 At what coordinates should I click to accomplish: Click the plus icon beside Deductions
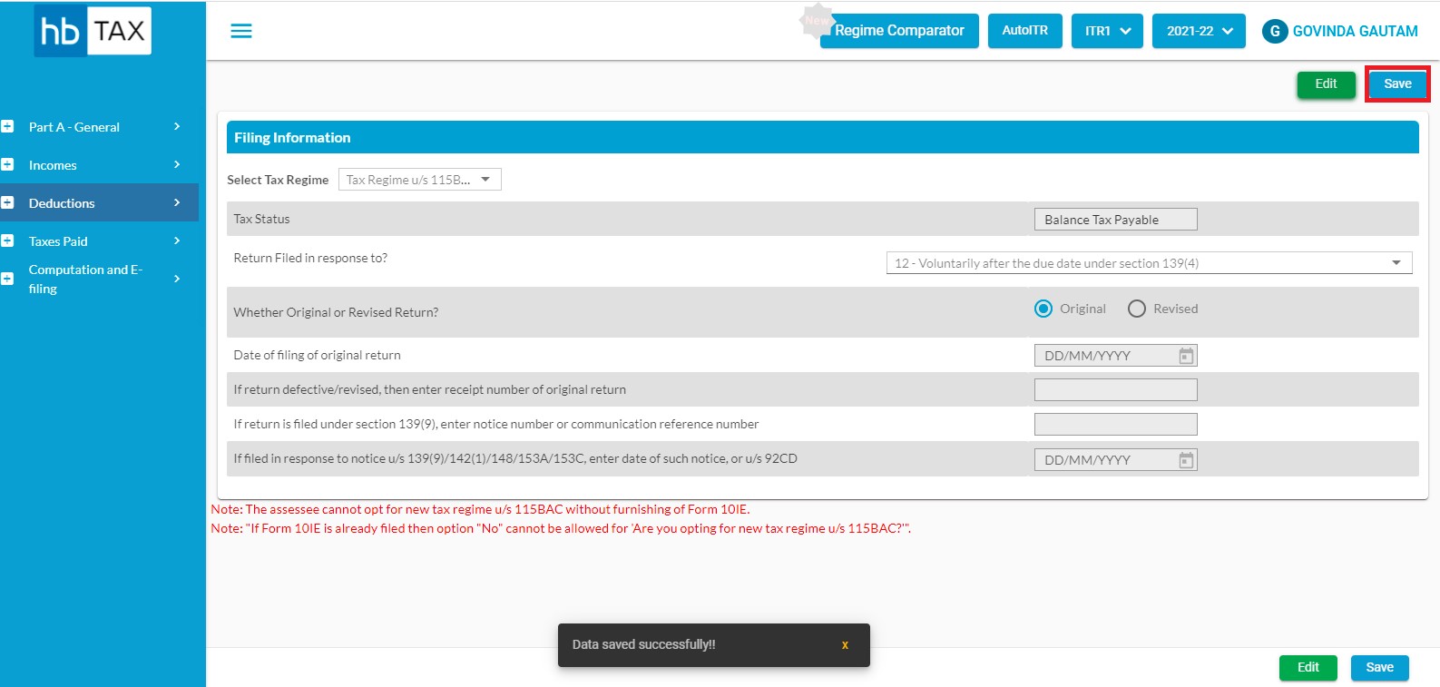click(x=7, y=202)
